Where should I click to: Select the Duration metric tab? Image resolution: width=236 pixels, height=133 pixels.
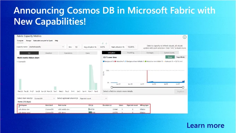49,53
